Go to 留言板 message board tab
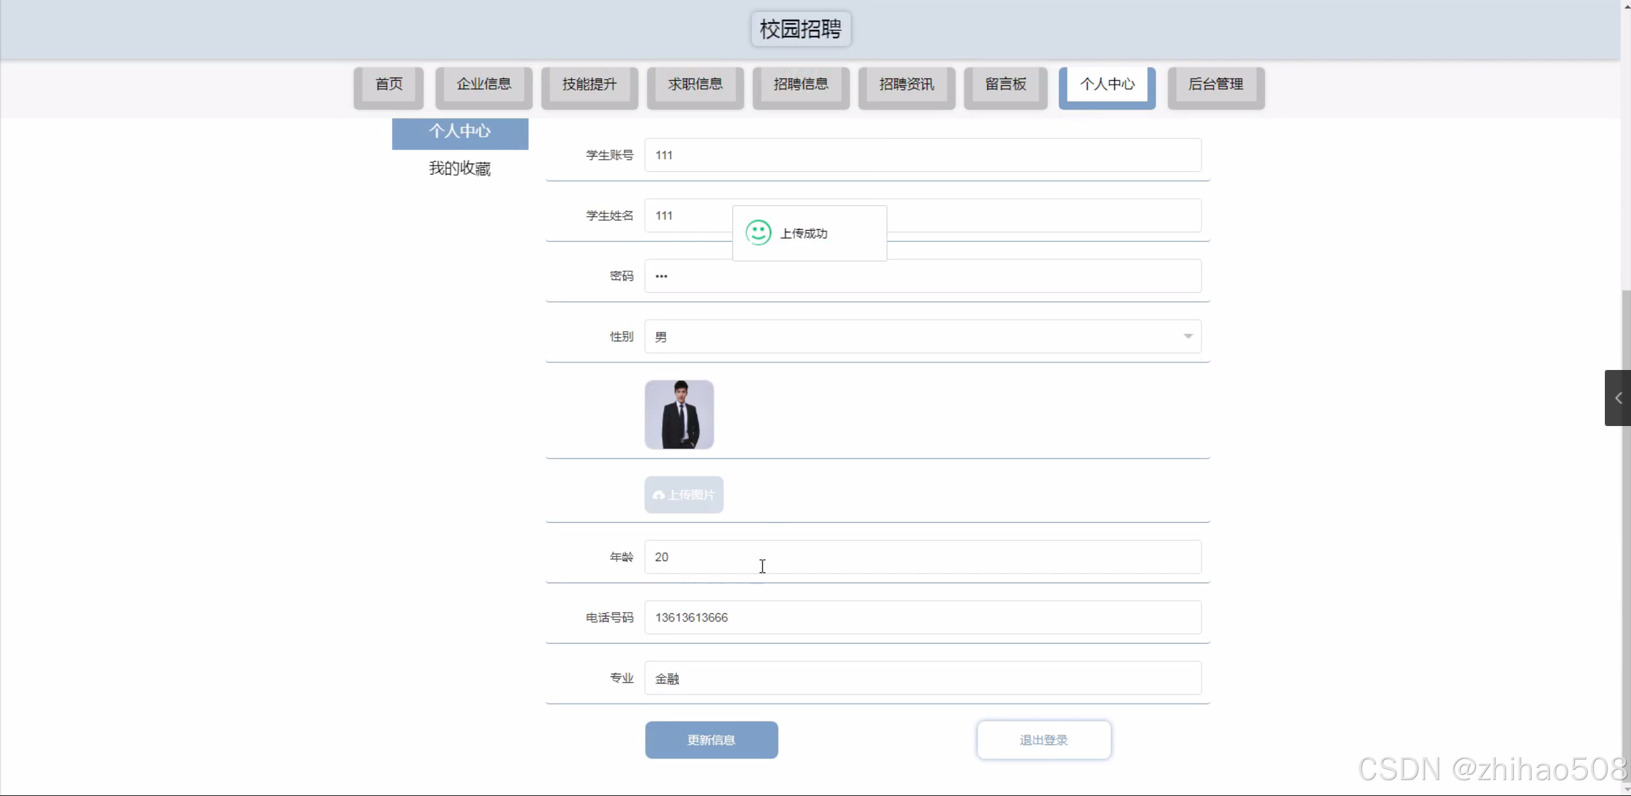The image size is (1631, 796). click(x=1006, y=85)
